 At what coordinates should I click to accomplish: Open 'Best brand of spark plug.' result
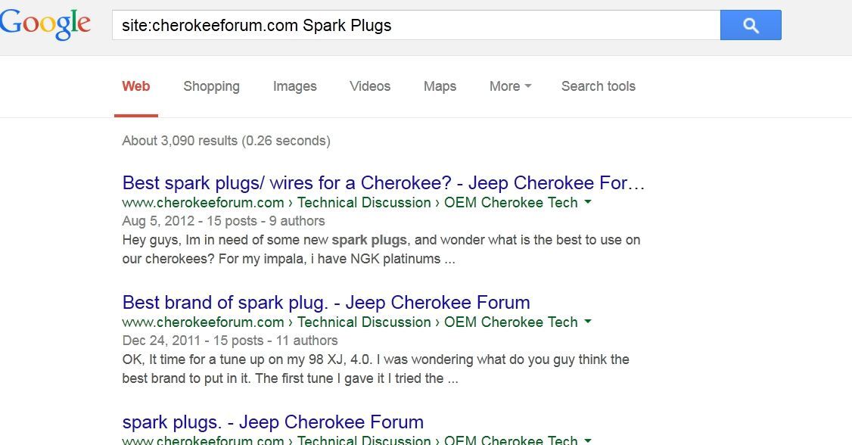coord(326,303)
